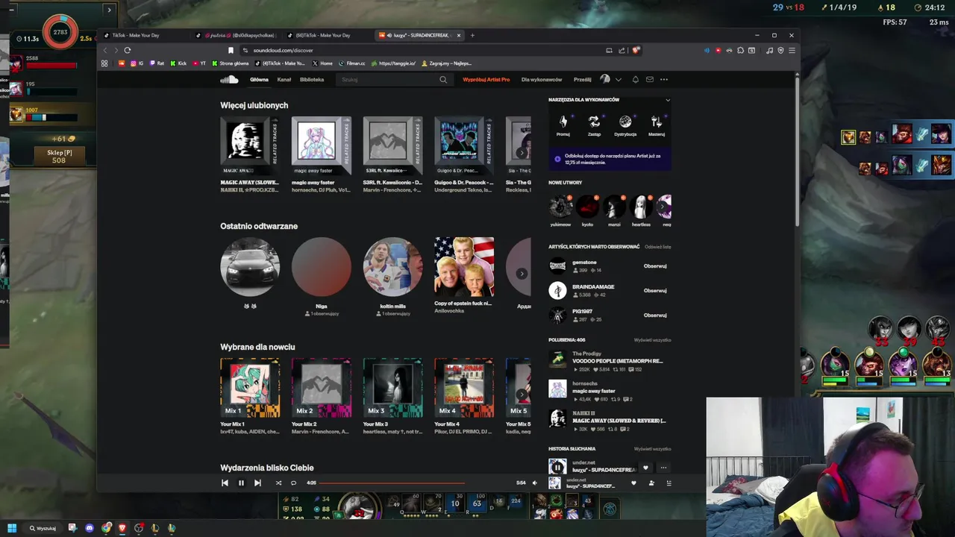
Task: Like the currently playing track in player bar
Action: point(634,483)
